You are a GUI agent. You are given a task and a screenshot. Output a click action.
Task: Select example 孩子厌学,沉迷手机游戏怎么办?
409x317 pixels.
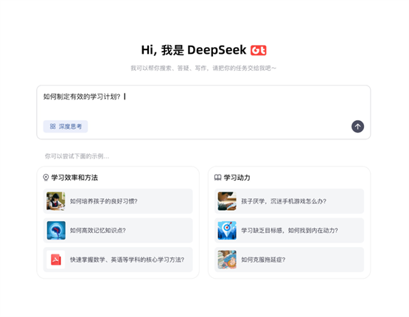click(x=289, y=201)
